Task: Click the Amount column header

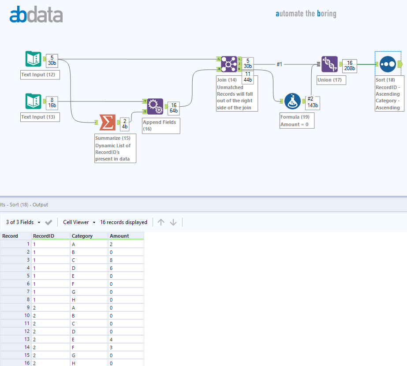Action: tap(126, 236)
